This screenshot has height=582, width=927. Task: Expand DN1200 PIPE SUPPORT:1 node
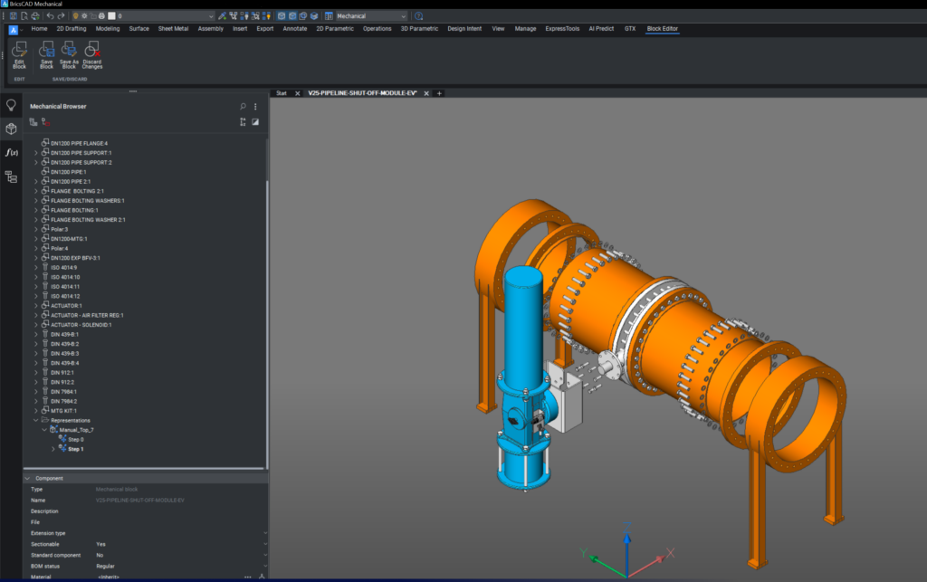[x=36, y=153]
